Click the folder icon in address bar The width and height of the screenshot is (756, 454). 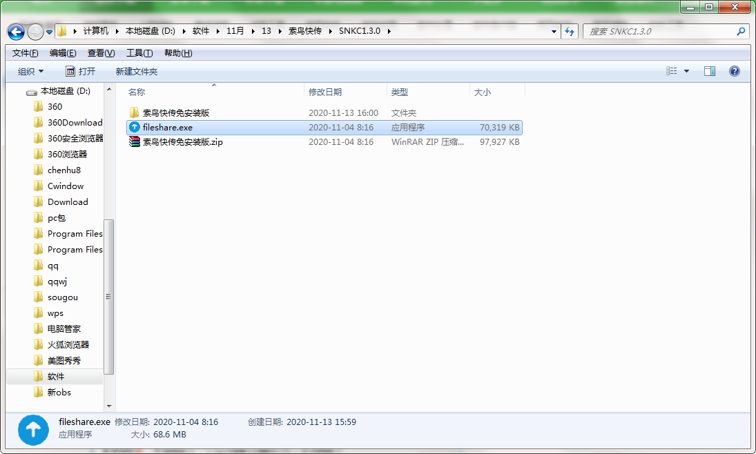[61, 31]
